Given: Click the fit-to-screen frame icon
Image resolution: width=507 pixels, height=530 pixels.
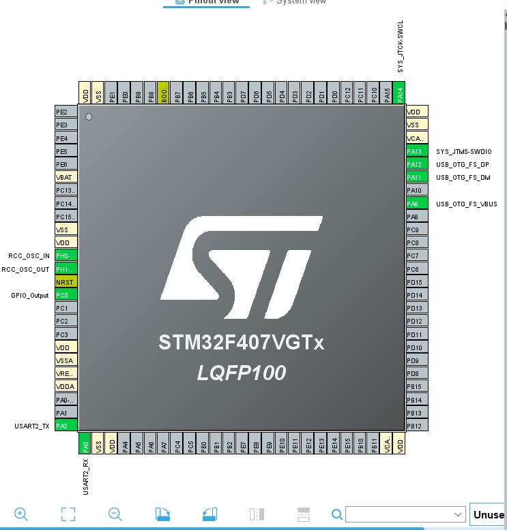Looking at the screenshot, I should 68,514.
